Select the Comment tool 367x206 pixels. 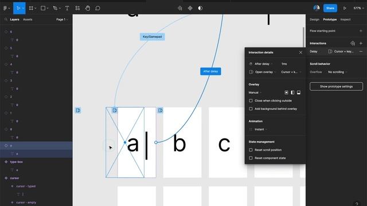97,8
